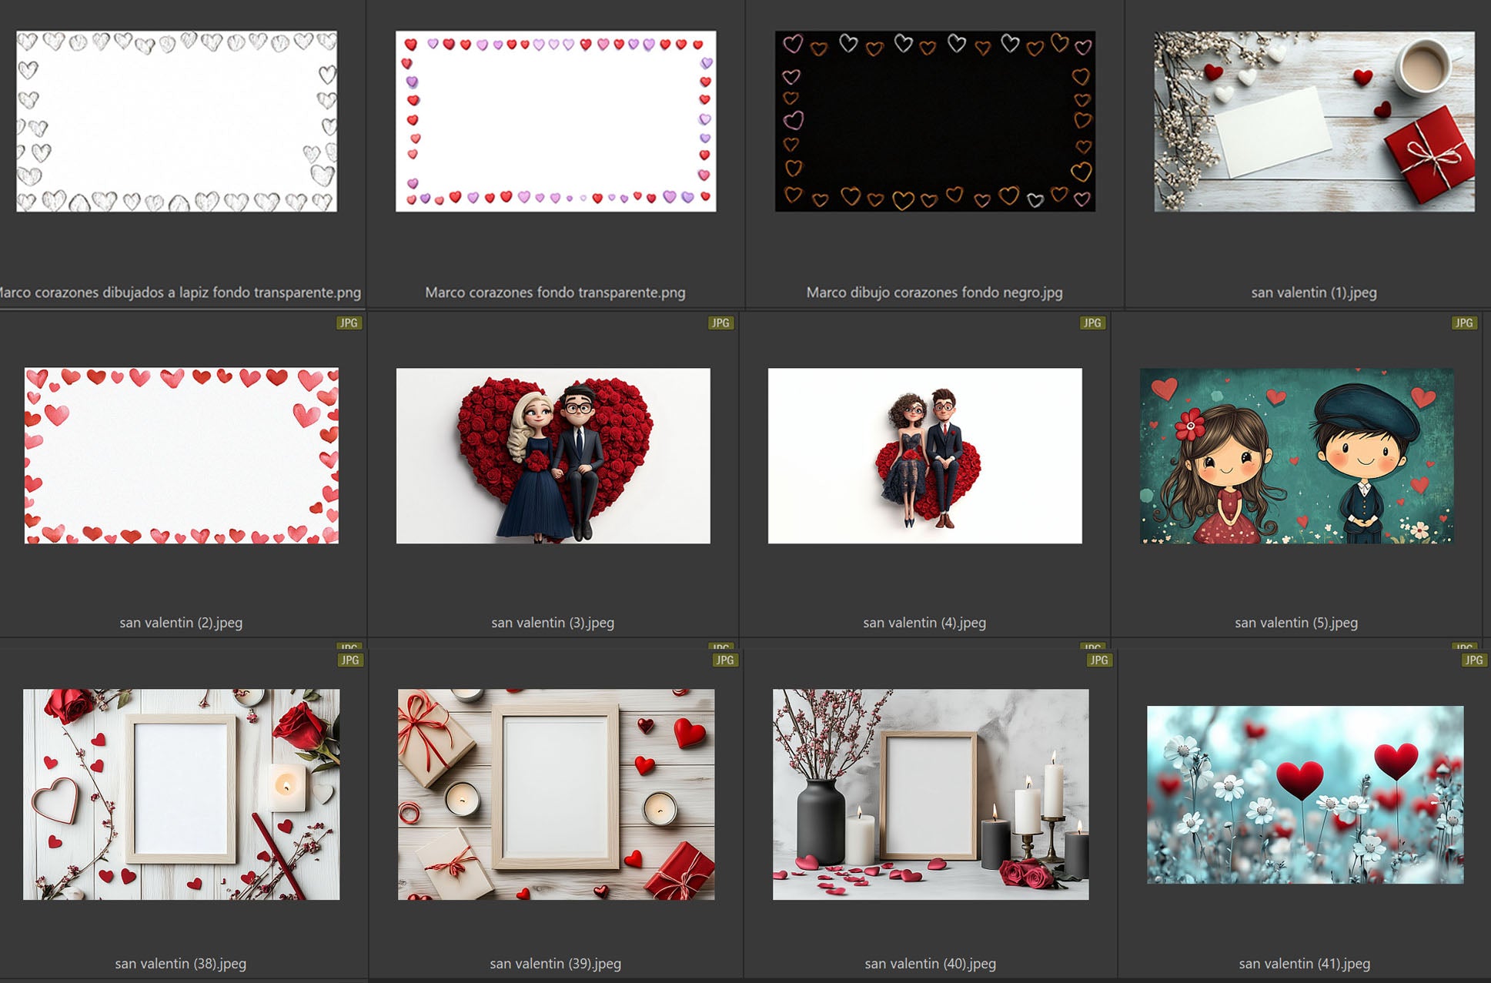Click san valentin (5) cartoon kids thumbnail

click(x=1296, y=456)
